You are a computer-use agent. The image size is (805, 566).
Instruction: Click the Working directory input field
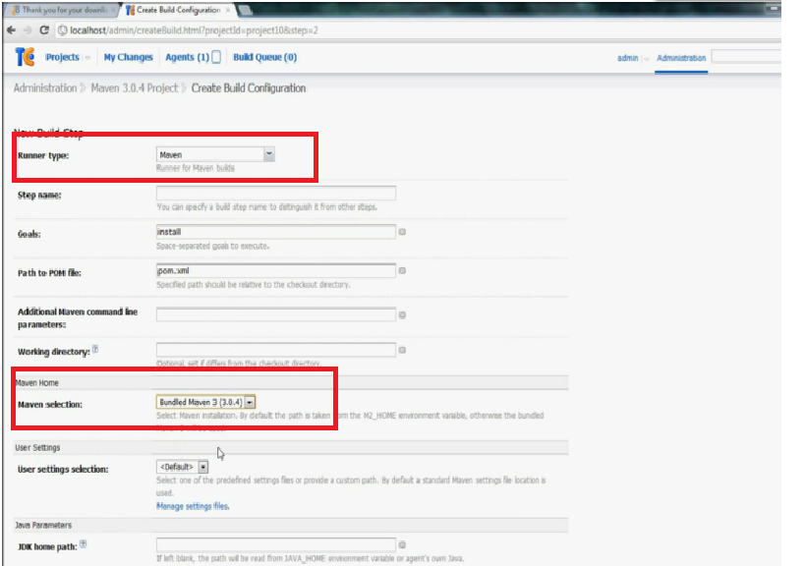pos(275,350)
